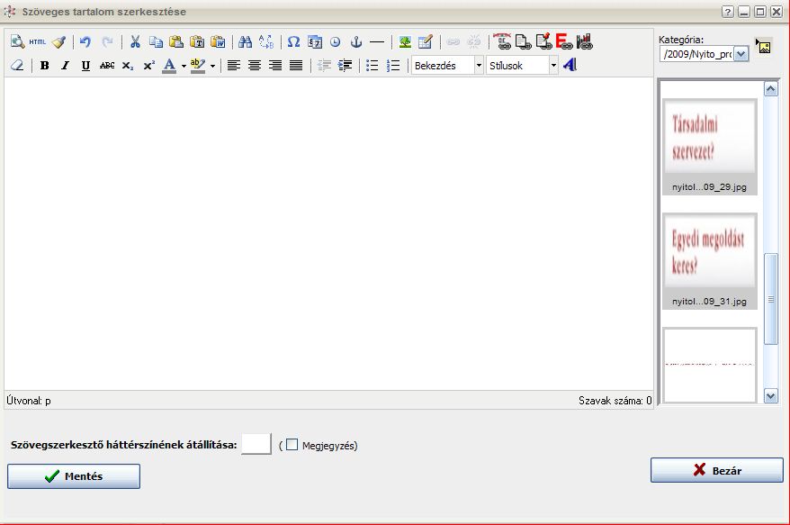The image size is (790, 525).
Task: Cut selection with the scissors icon
Action: 135,42
